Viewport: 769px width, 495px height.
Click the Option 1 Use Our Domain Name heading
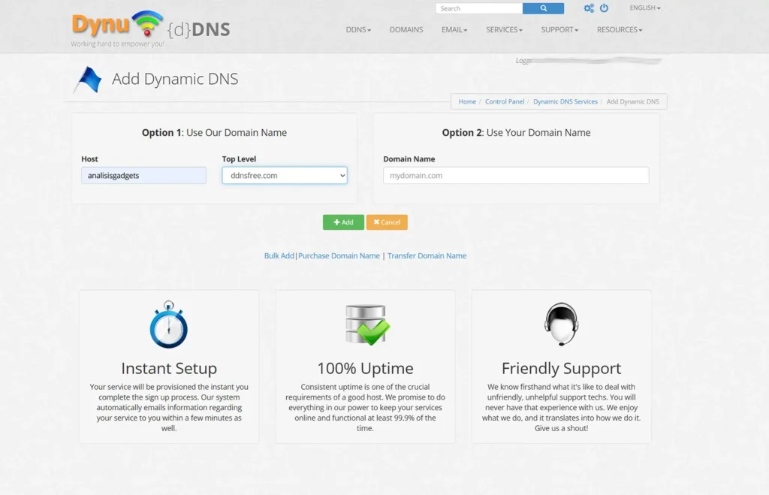point(214,132)
